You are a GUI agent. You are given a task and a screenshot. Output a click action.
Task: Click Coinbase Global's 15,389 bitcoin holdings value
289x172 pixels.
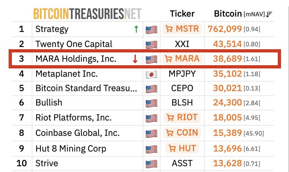(227, 133)
